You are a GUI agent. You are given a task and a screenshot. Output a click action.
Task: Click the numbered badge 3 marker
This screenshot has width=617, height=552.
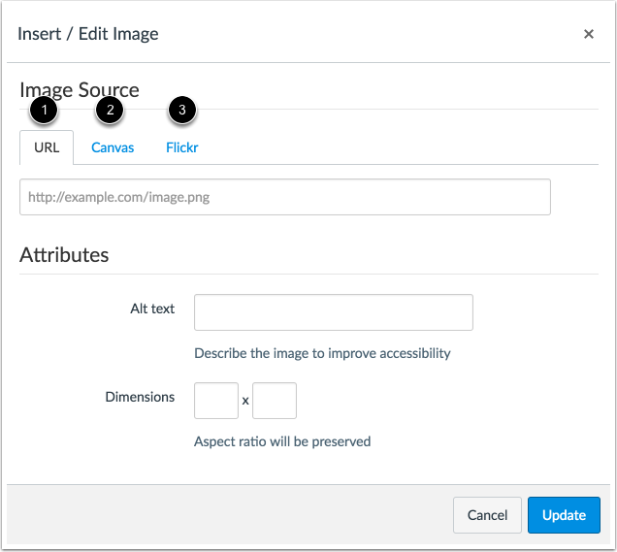(x=182, y=110)
